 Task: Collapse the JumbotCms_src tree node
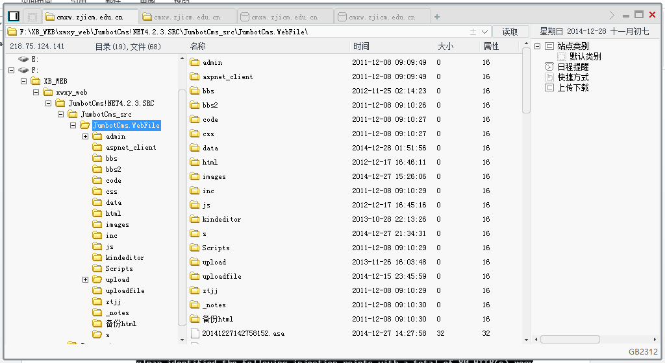60,114
